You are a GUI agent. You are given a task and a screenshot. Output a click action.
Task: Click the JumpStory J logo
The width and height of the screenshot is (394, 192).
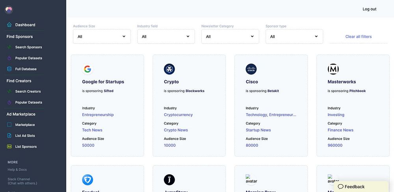pos(169,180)
